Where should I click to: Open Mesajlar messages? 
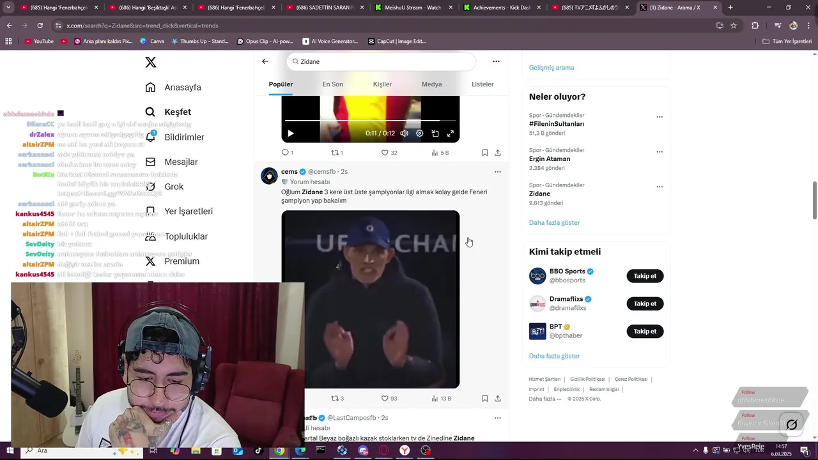171,162
